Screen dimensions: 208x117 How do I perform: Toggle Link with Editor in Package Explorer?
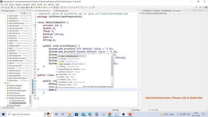pos(25,13)
